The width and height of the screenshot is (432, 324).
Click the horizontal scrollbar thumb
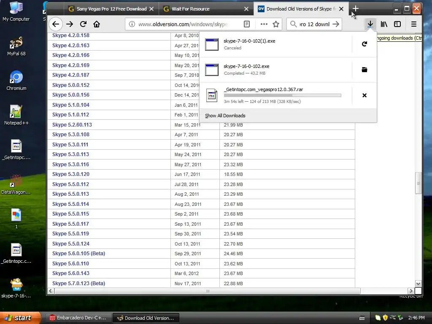point(208,291)
